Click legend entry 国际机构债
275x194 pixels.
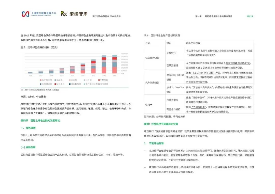[x=75, y=84]
